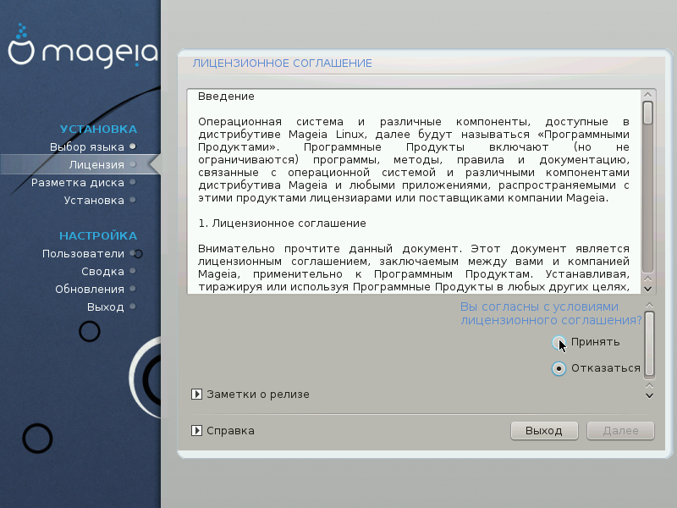This screenshot has width=677, height=508.
Task: Click scrollbar up arrow beside agreement question
Action: tap(649, 305)
